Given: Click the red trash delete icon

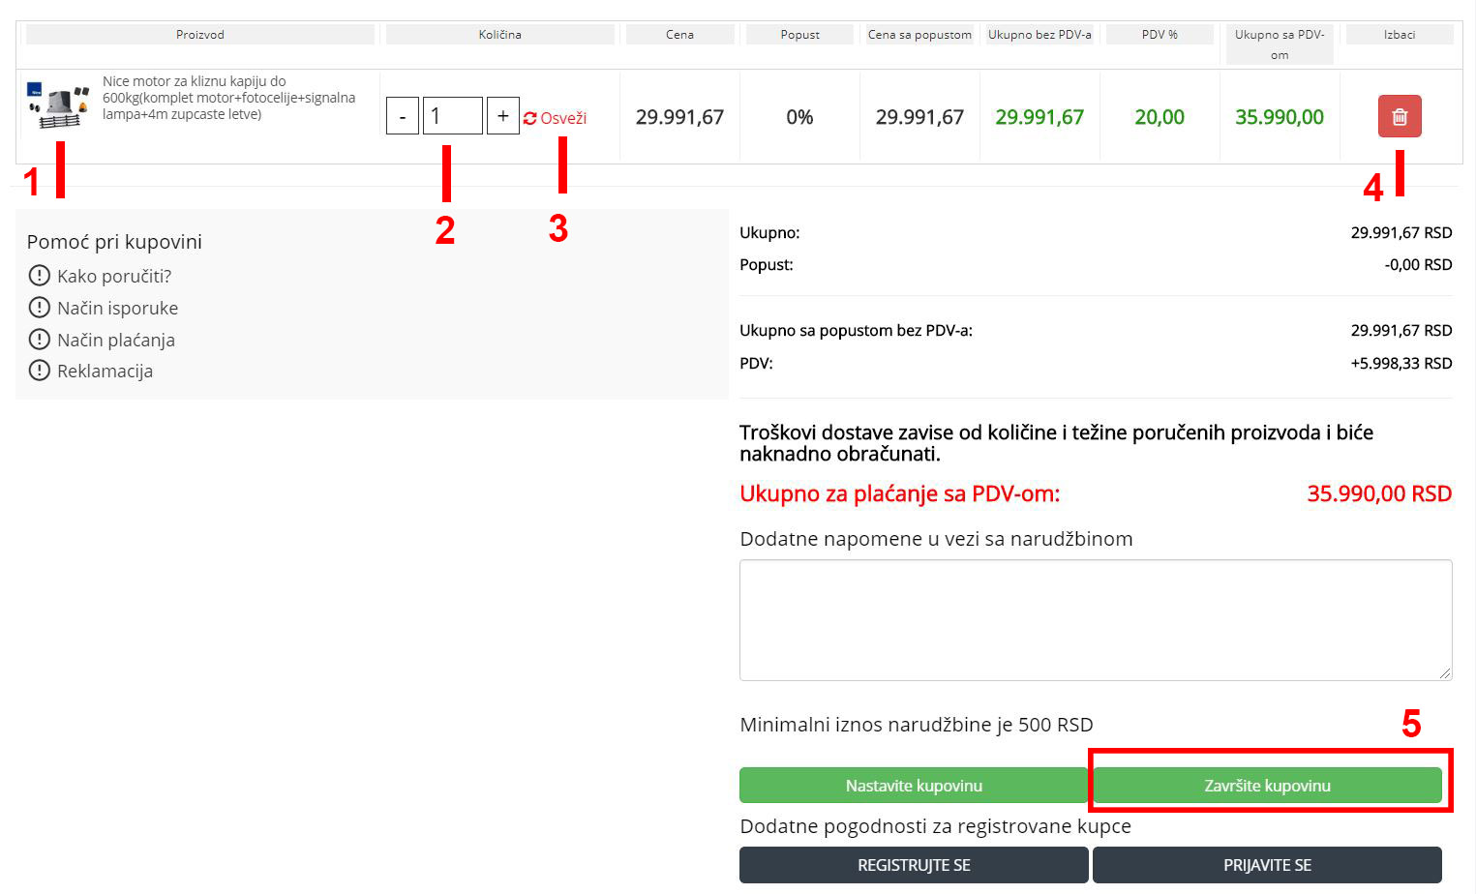Looking at the screenshot, I should coord(1400,116).
